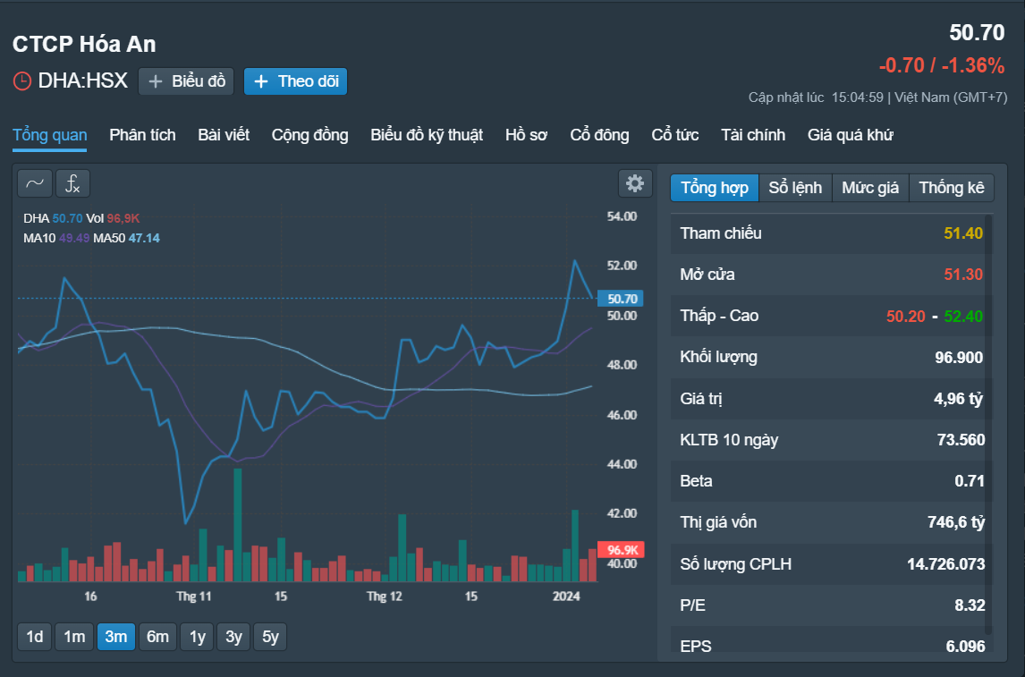Image resolution: width=1025 pixels, height=677 pixels.
Task: Open Giá quá khứ tab
Action: [851, 135]
